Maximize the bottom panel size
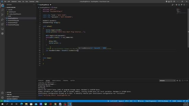The height and width of the screenshot is (106, 189). coord(185,81)
